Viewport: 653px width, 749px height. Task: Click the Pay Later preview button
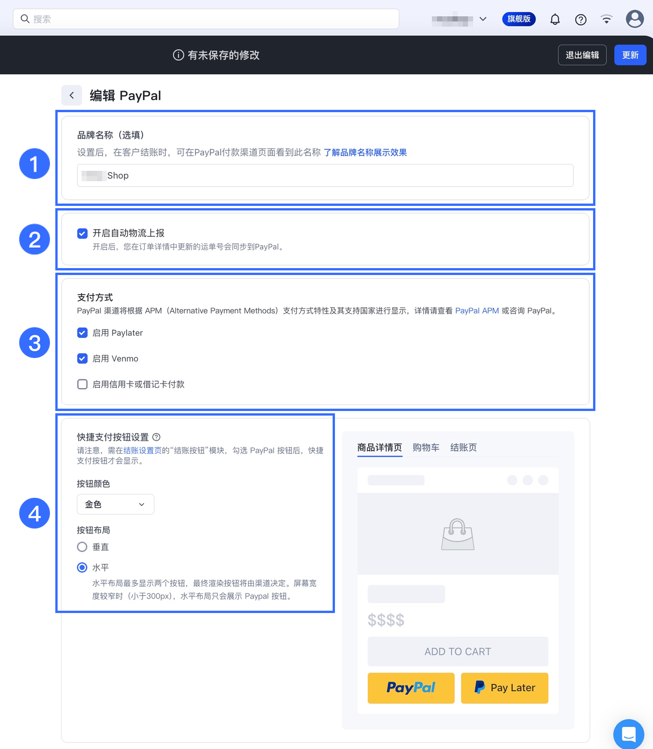click(505, 688)
